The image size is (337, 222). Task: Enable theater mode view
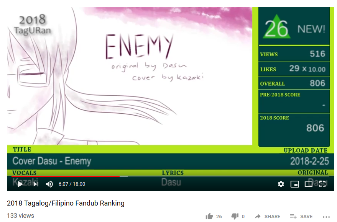(308, 184)
